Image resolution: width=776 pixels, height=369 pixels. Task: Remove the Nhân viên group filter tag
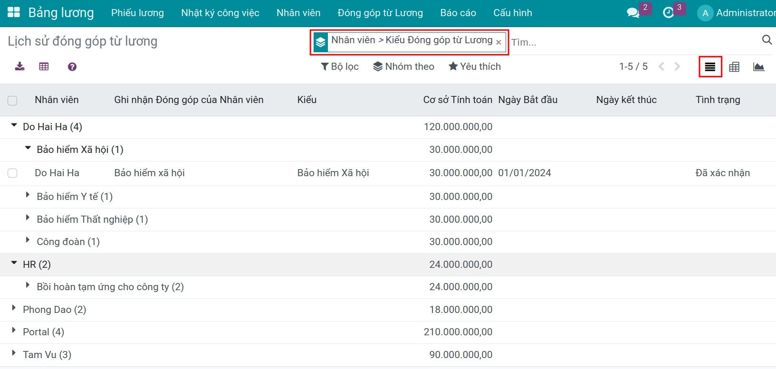[498, 42]
